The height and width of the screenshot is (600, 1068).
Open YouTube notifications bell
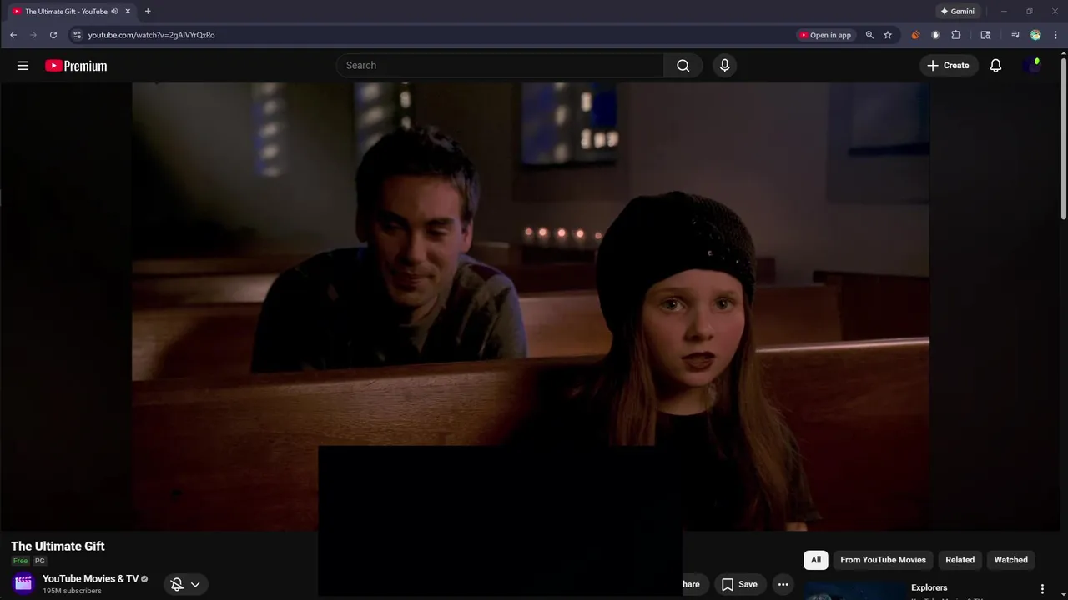click(995, 66)
